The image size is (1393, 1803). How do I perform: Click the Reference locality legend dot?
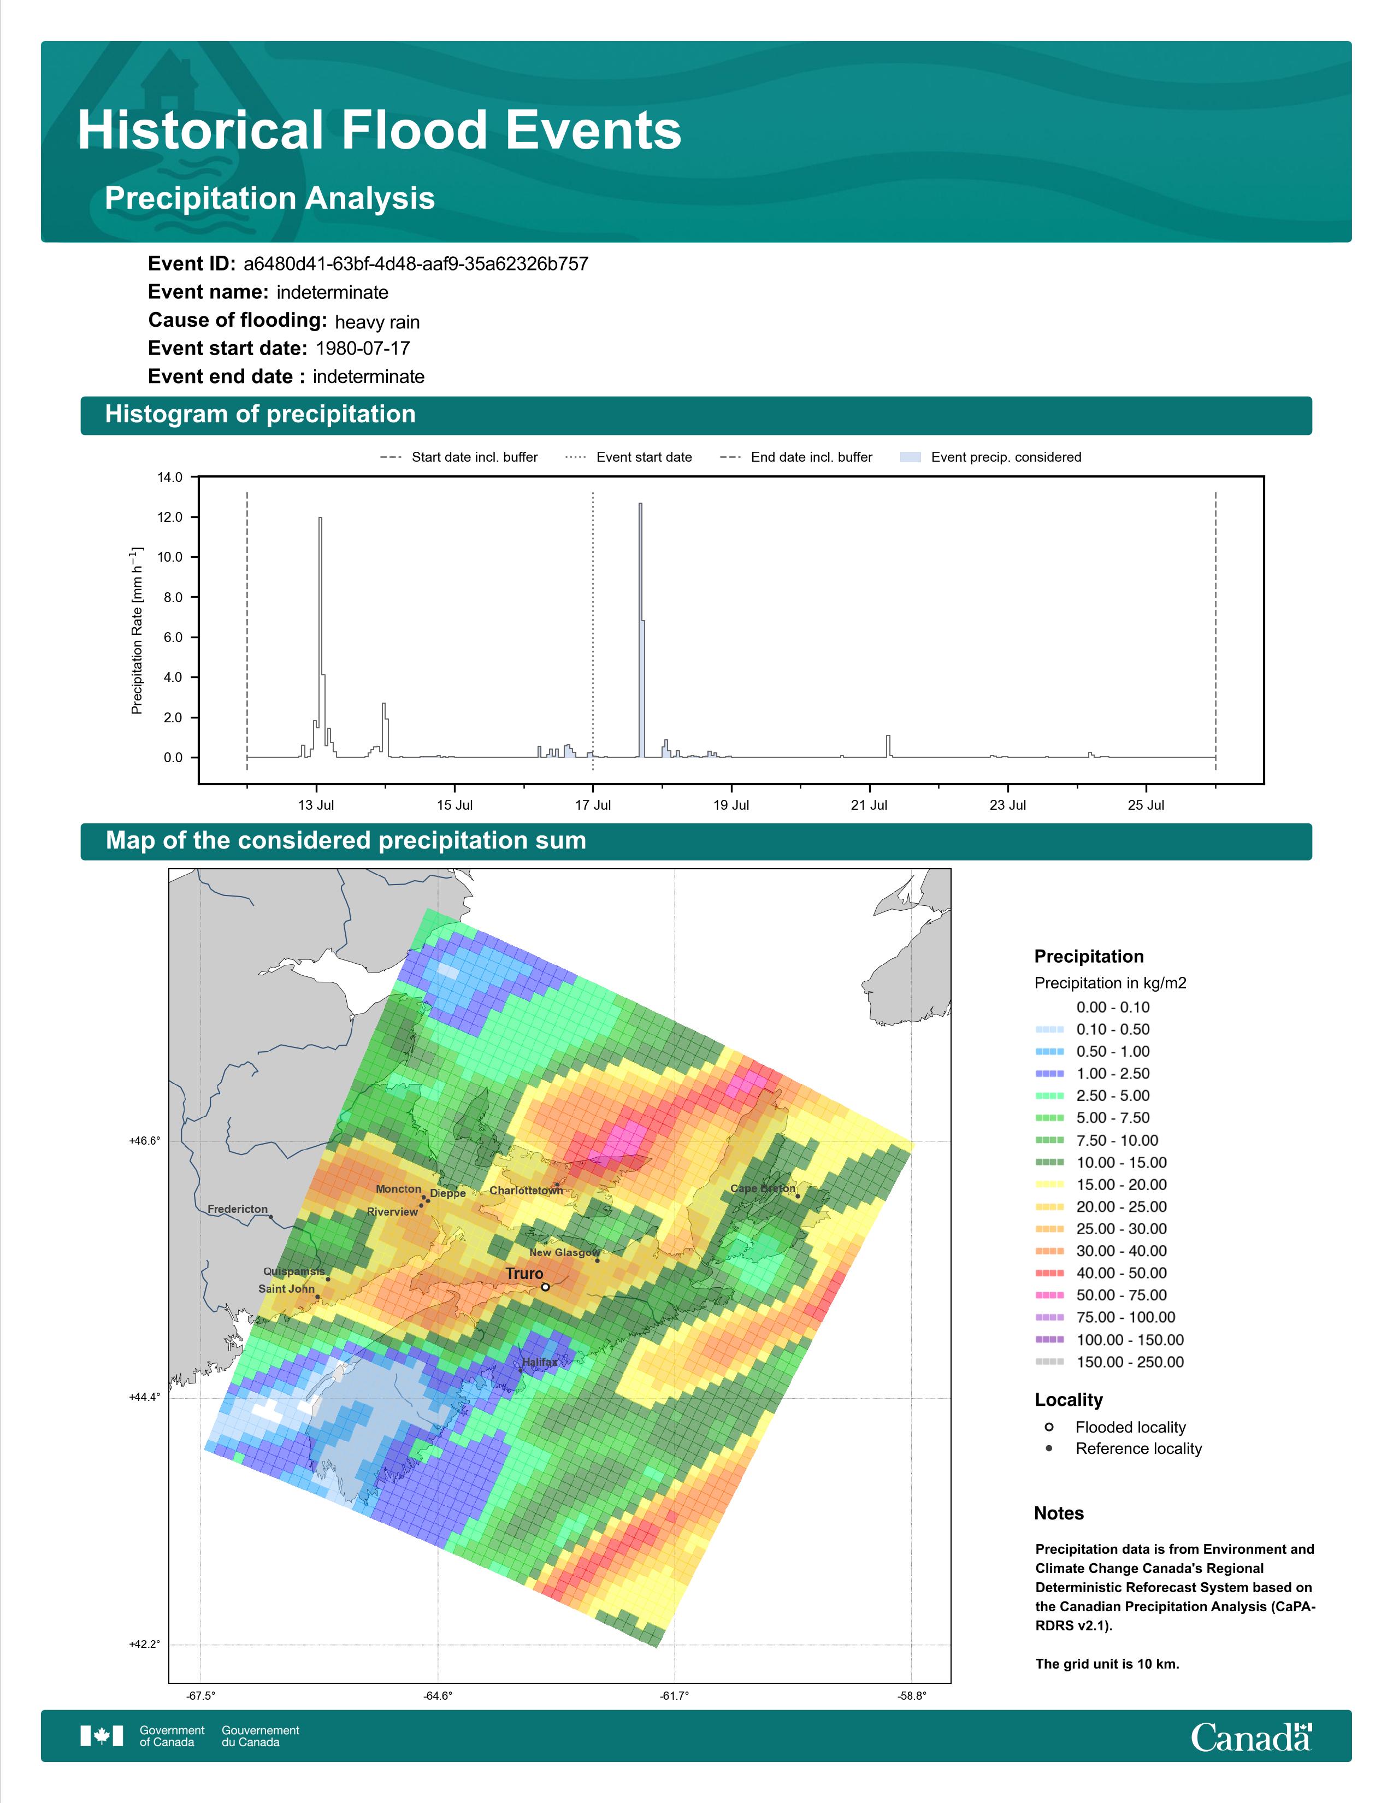tap(1049, 1448)
